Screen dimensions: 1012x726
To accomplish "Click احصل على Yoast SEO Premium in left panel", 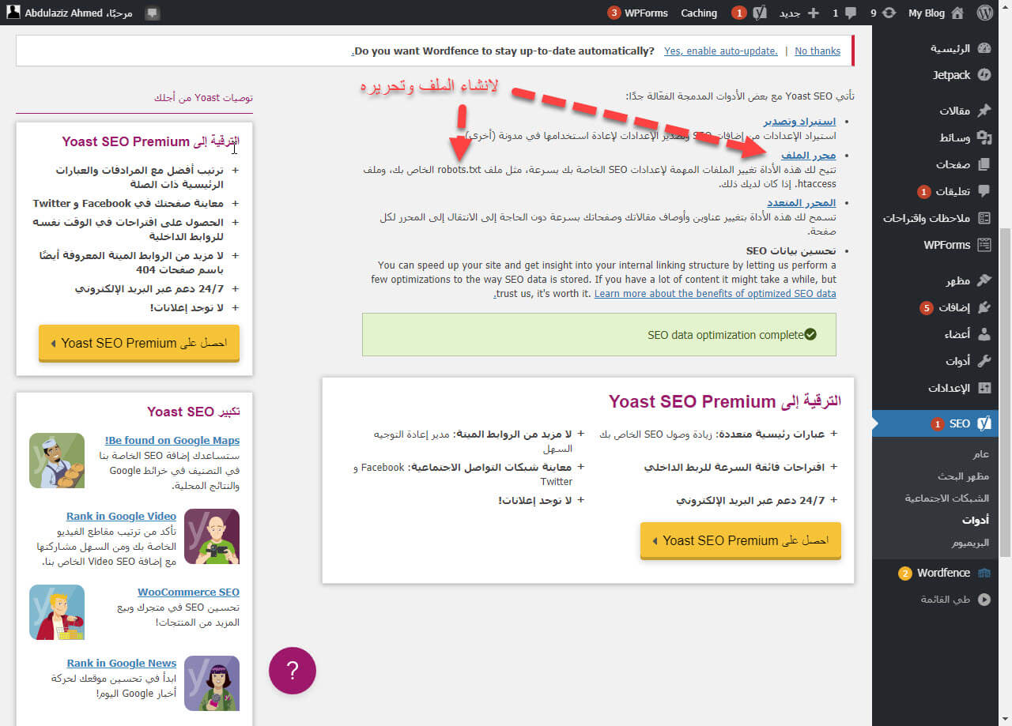I will (x=139, y=343).
